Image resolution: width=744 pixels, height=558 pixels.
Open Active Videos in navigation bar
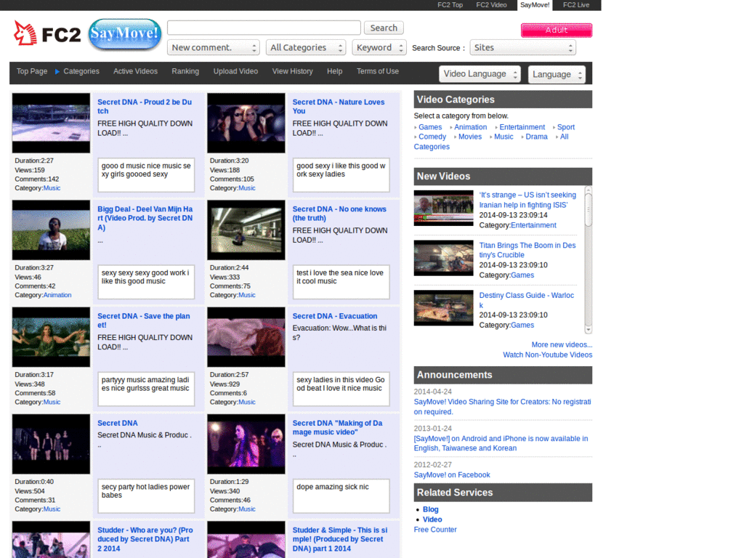tap(135, 71)
